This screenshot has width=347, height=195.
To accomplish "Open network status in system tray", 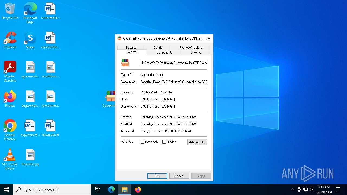I will coord(306,190).
